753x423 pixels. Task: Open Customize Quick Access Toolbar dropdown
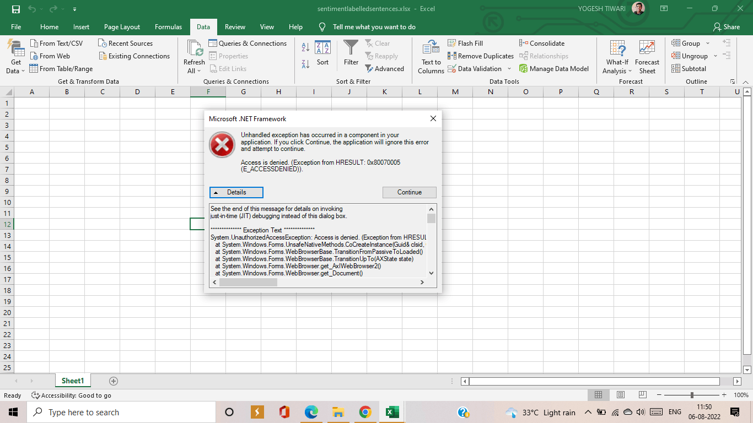point(74,9)
